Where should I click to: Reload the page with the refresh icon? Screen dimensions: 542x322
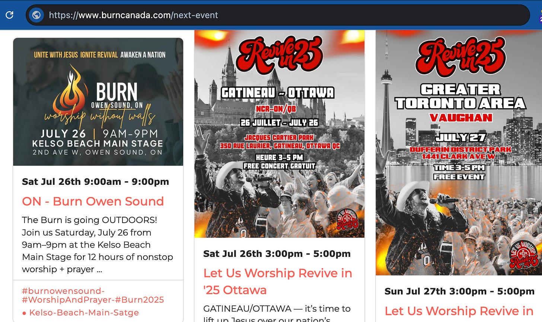tap(10, 15)
